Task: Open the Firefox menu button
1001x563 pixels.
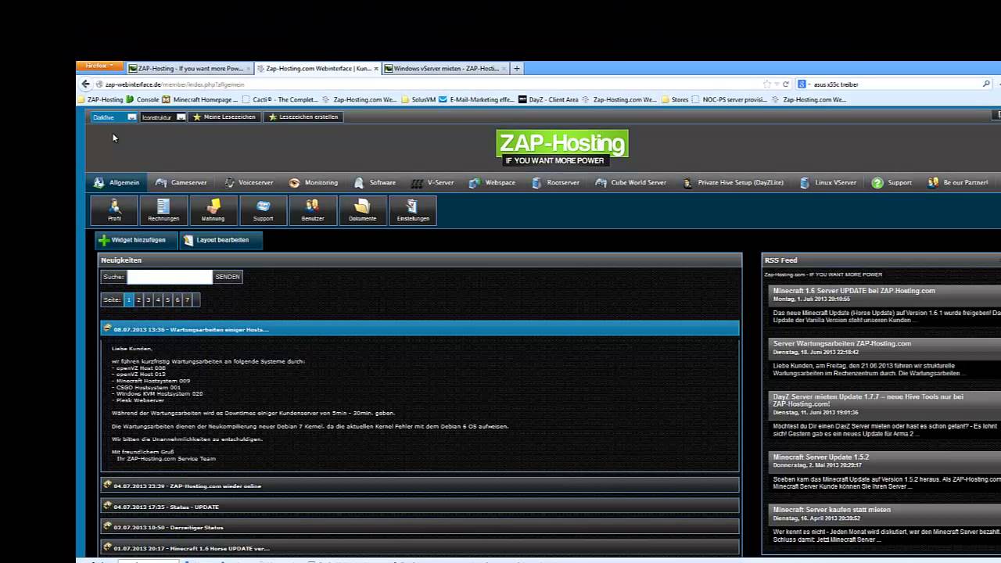Action: [x=99, y=66]
